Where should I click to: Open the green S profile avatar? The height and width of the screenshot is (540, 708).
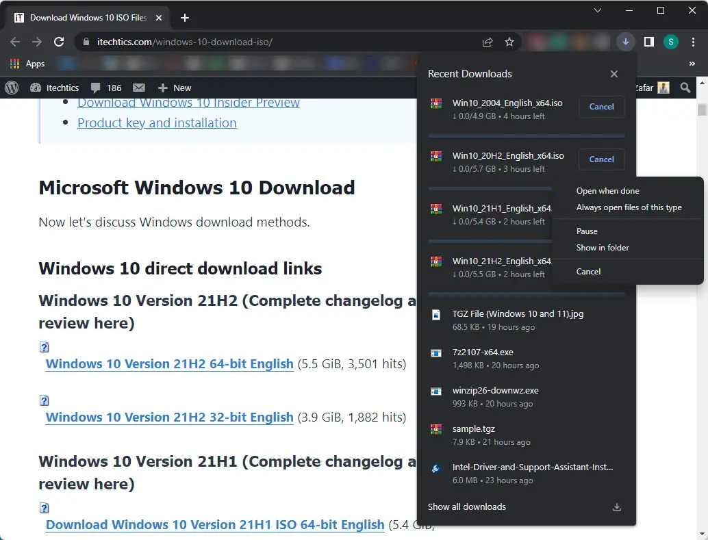click(671, 42)
